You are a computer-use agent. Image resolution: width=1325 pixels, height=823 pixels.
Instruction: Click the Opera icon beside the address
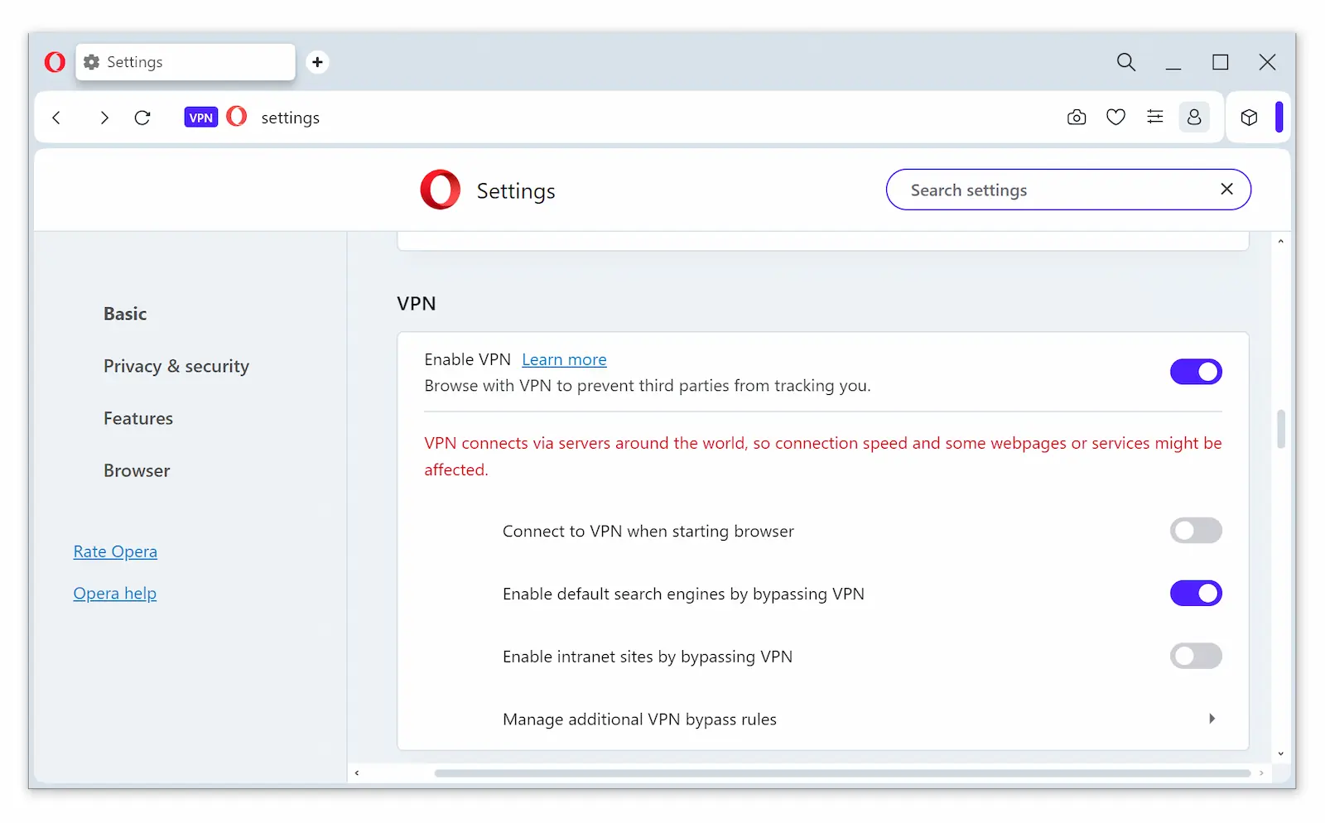[237, 117]
